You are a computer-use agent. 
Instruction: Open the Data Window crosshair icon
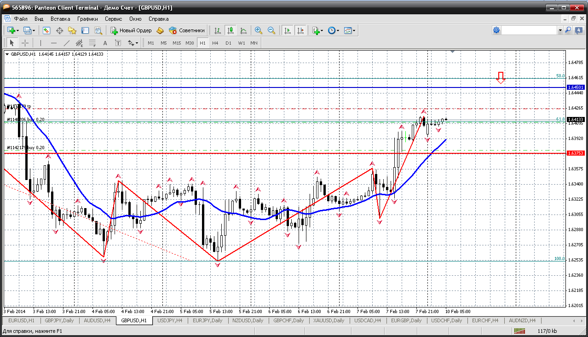point(59,30)
